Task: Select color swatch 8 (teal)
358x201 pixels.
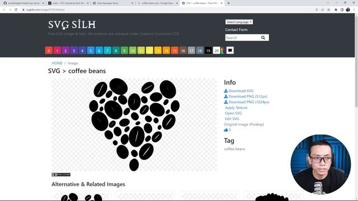Action: point(116,50)
